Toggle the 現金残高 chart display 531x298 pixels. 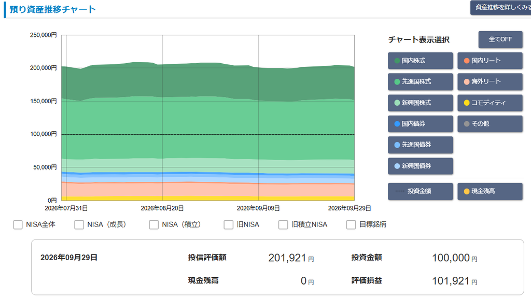490,191
